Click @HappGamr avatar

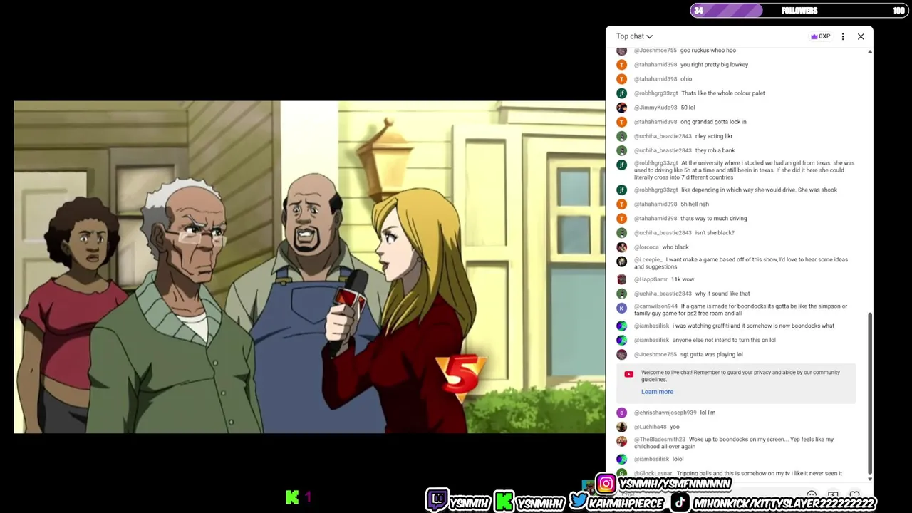point(621,279)
